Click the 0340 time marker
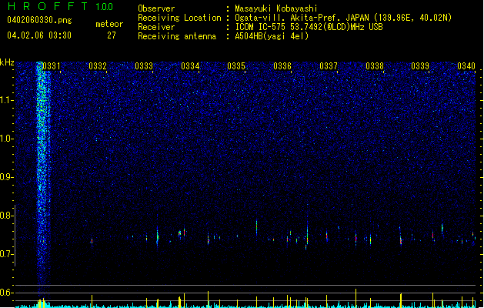The width and height of the screenshot is (484, 308). (x=466, y=66)
